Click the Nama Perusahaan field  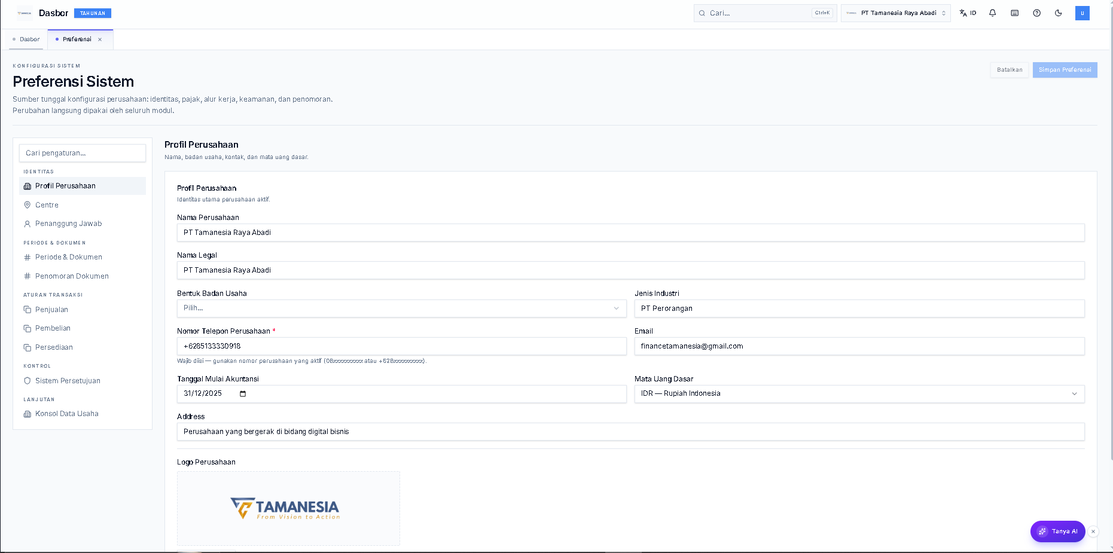tap(630, 233)
